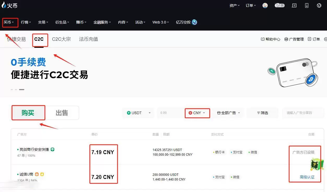Click the mobile app download icon
The width and height of the screenshot is (327, 192).
(306, 5)
